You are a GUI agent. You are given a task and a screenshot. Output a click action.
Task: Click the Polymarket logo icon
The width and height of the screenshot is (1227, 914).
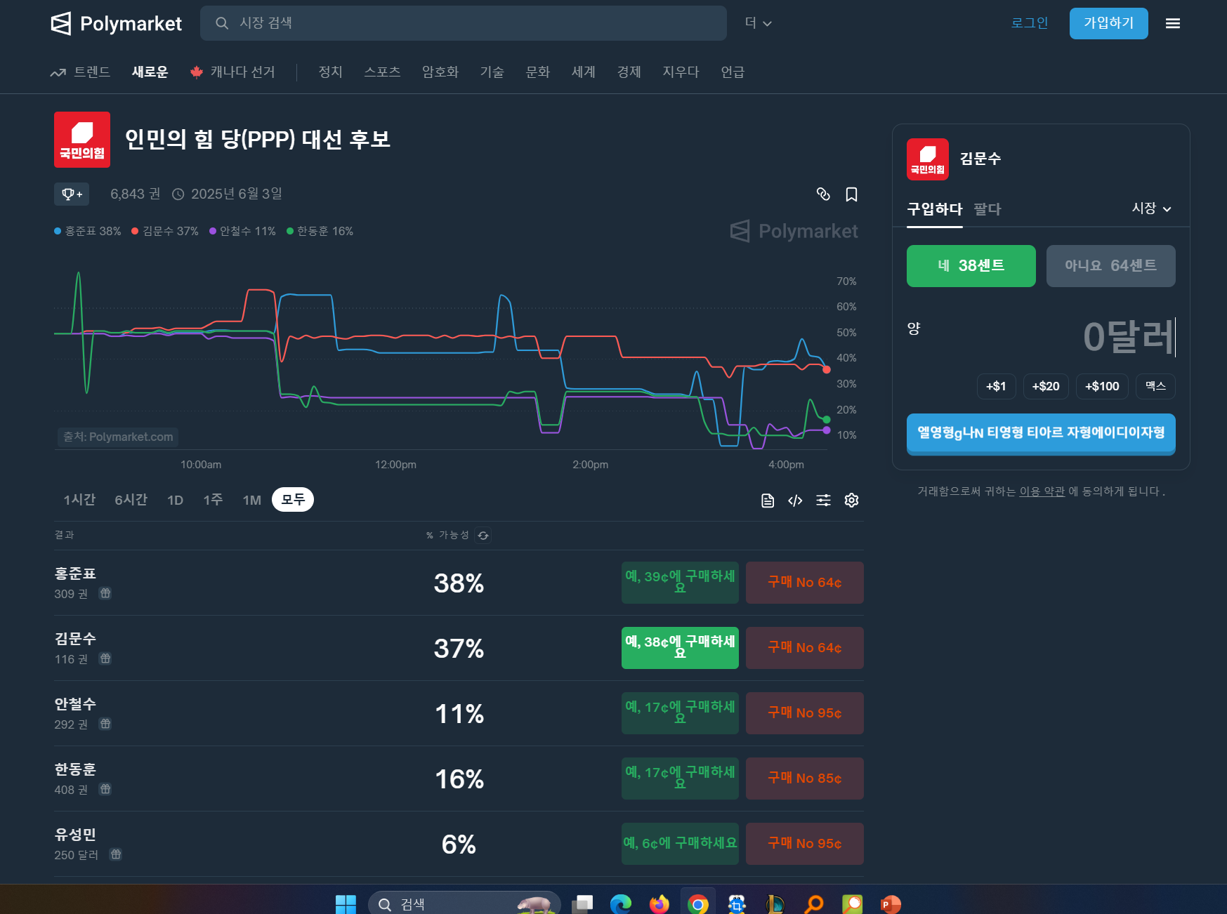coord(61,23)
